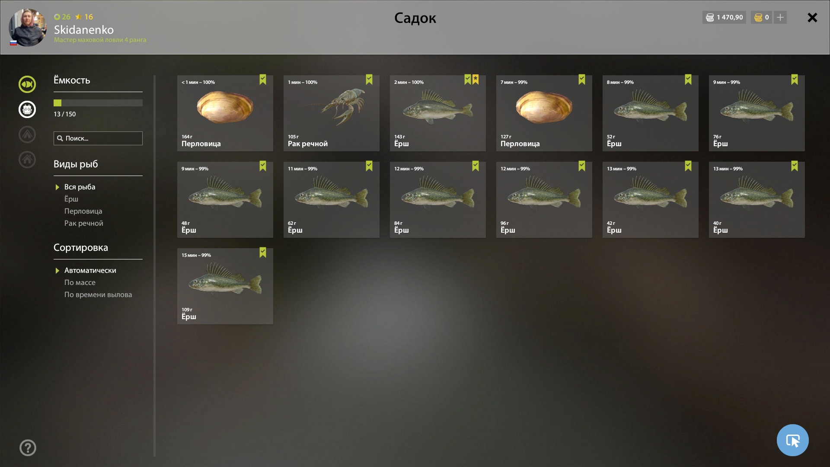Click the star trophy badge on 143 г Ёрш

click(476, 79)
